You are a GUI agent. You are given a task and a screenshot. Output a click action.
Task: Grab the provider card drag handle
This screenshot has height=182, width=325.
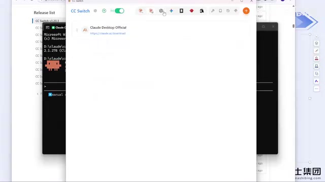[x=77, y=30]
